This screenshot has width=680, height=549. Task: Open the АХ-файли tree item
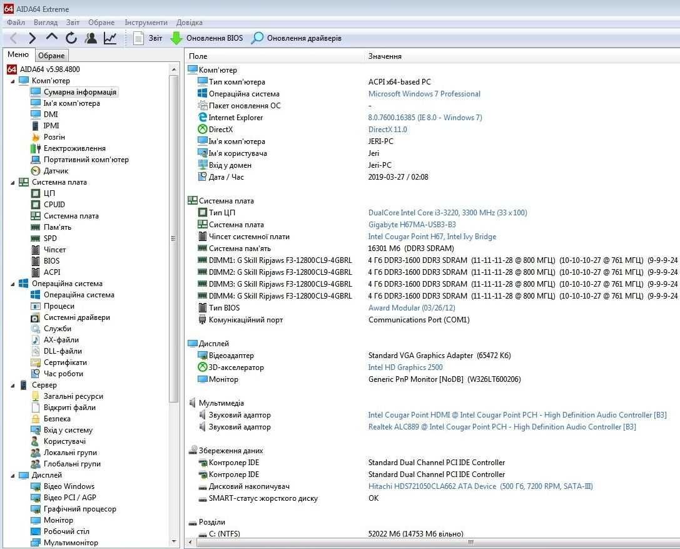point(61,340)
